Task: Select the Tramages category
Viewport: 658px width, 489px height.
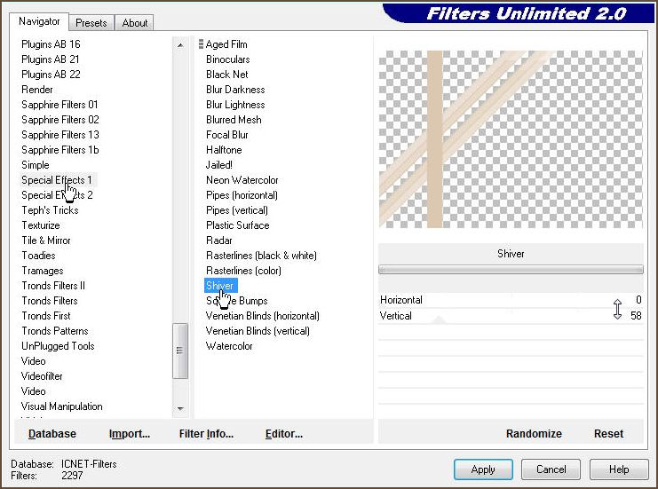Action: click(43, 271)
